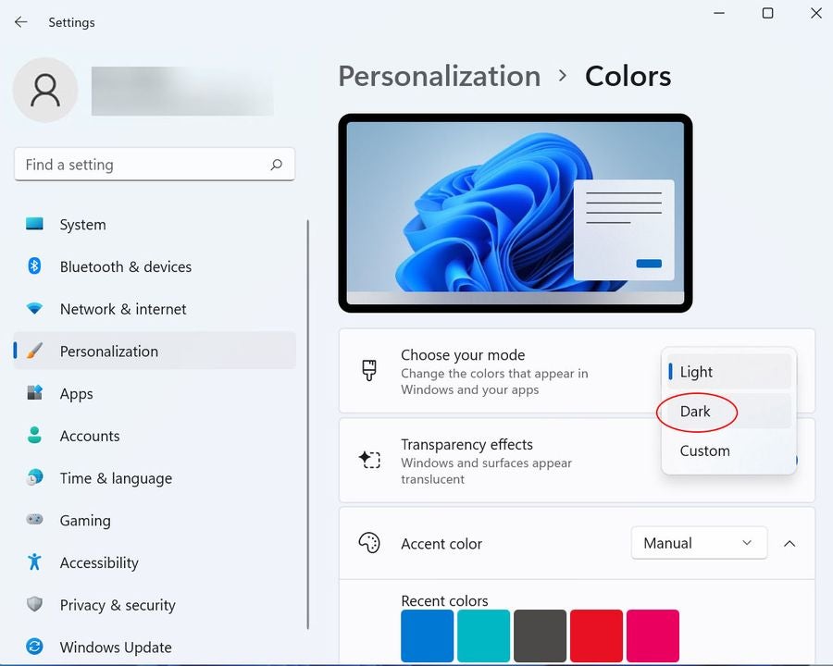Select the red recent color

596,635
